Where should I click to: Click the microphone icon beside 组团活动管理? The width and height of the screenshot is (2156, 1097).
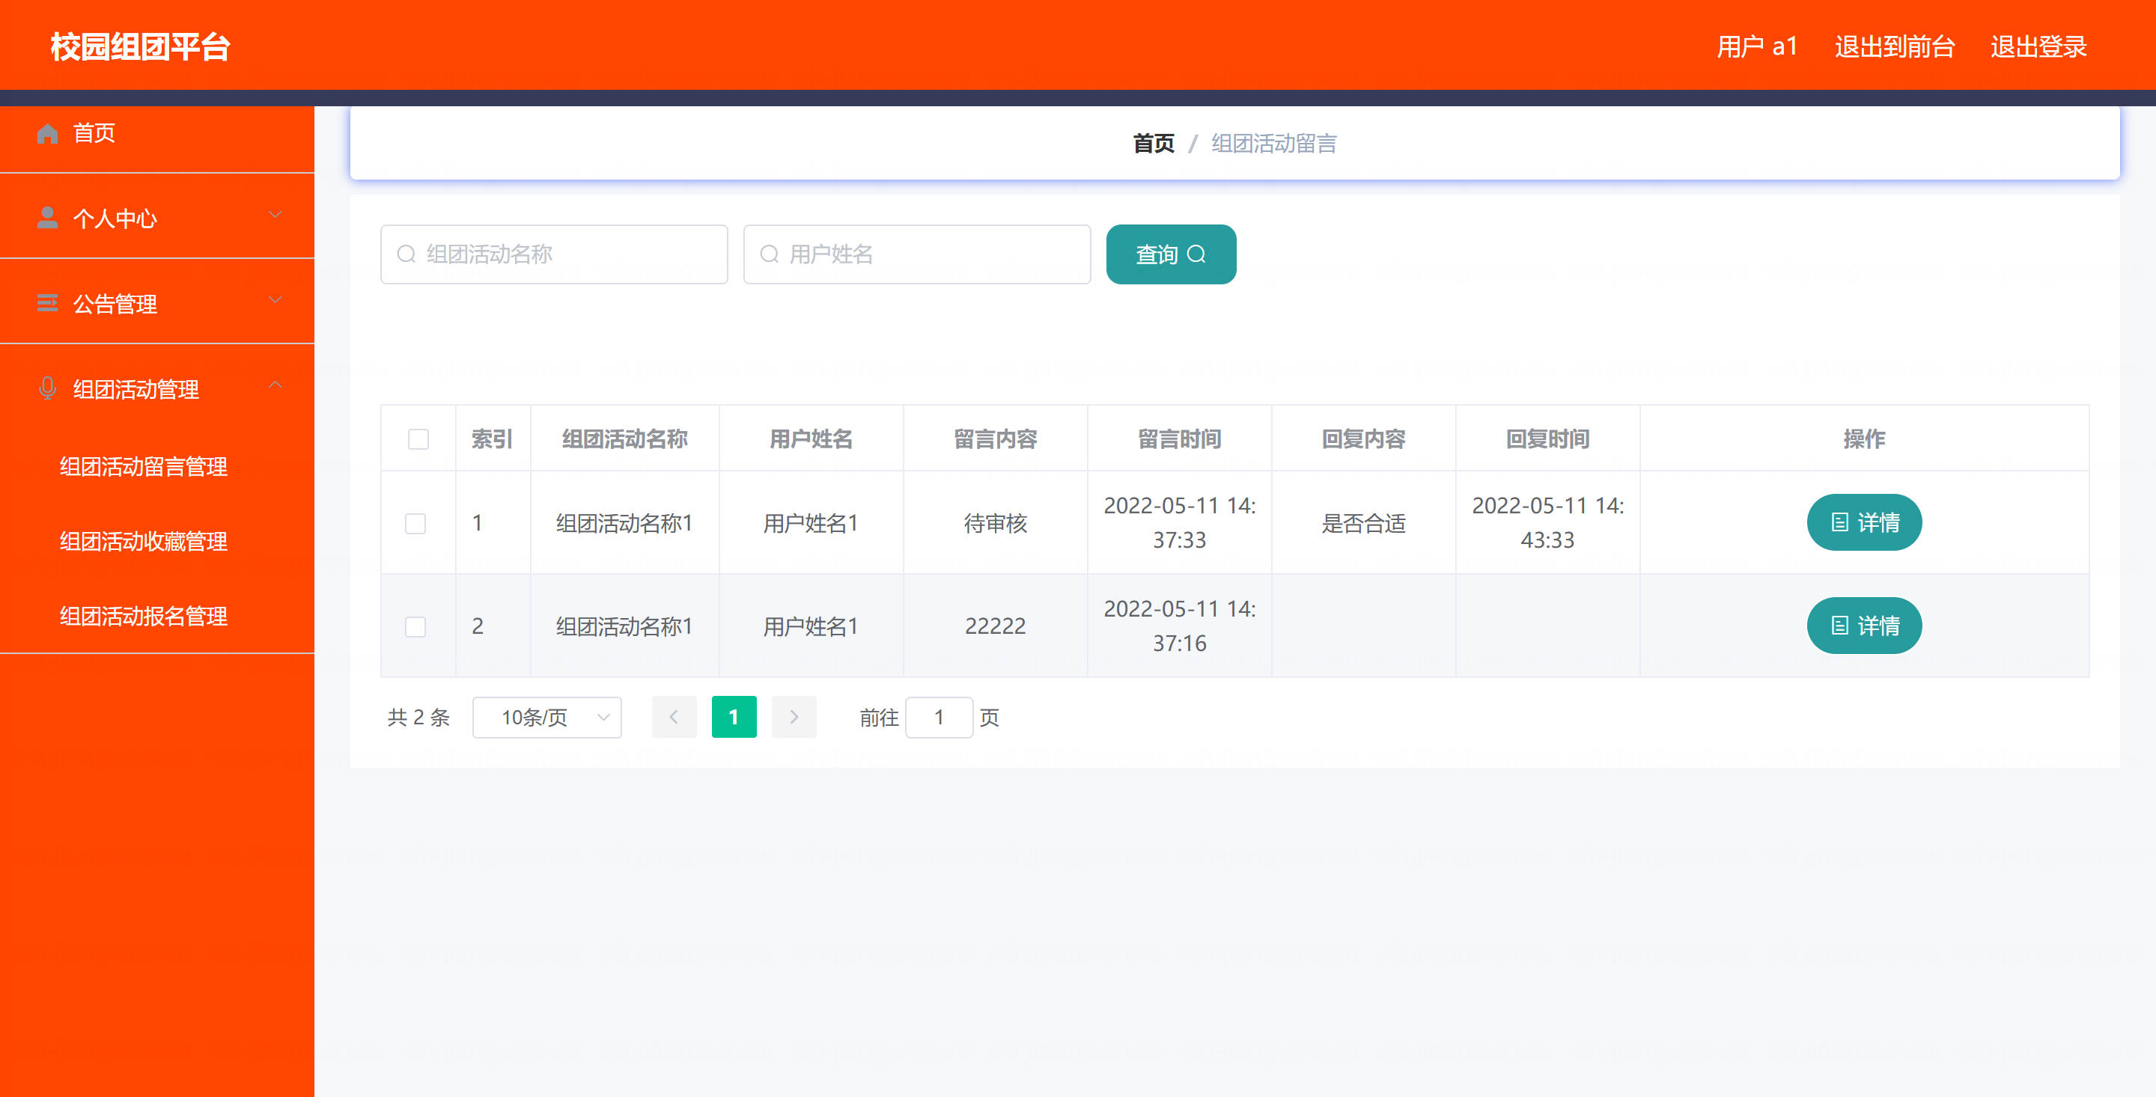click(x=48, y=388)
